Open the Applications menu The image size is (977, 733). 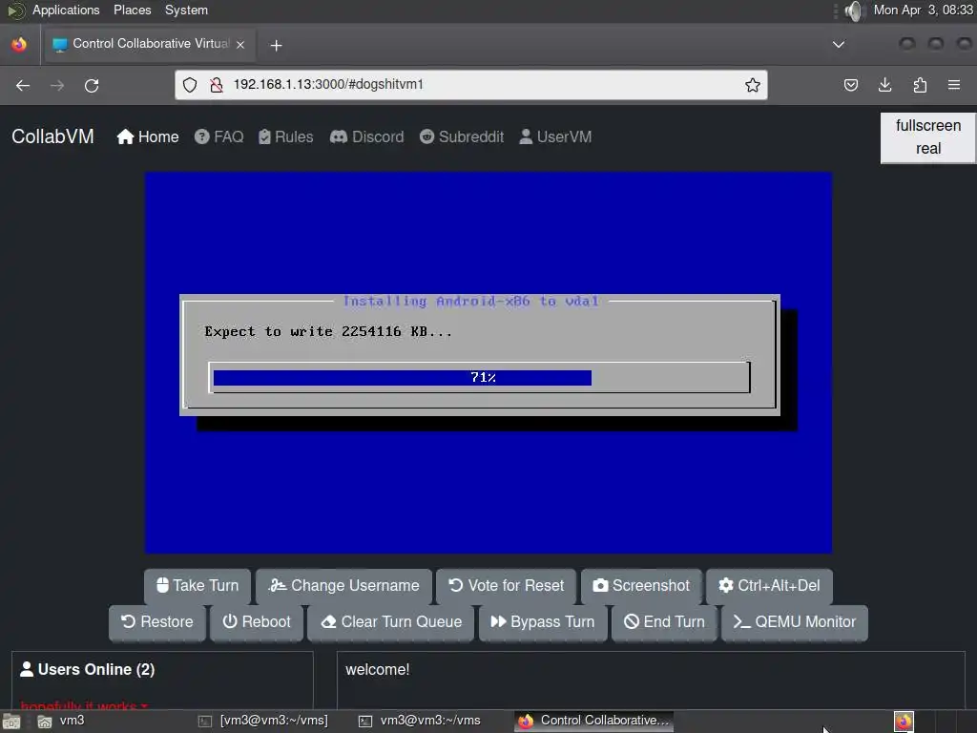[x=66, y=10]
